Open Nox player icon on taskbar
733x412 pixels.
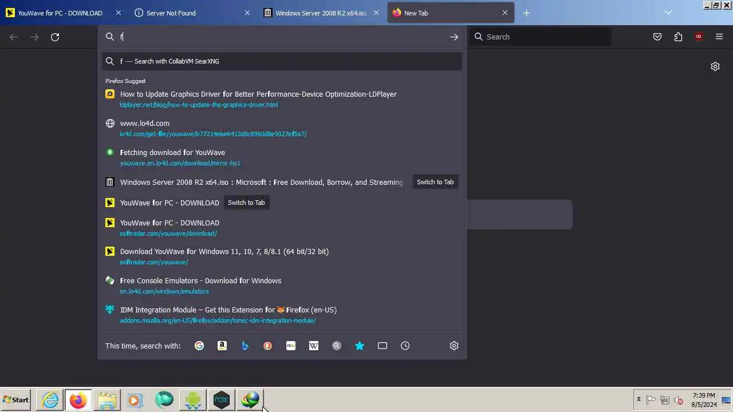pos(222,400)
